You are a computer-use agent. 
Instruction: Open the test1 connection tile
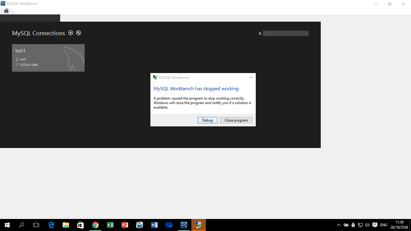[x=48, y=58]
